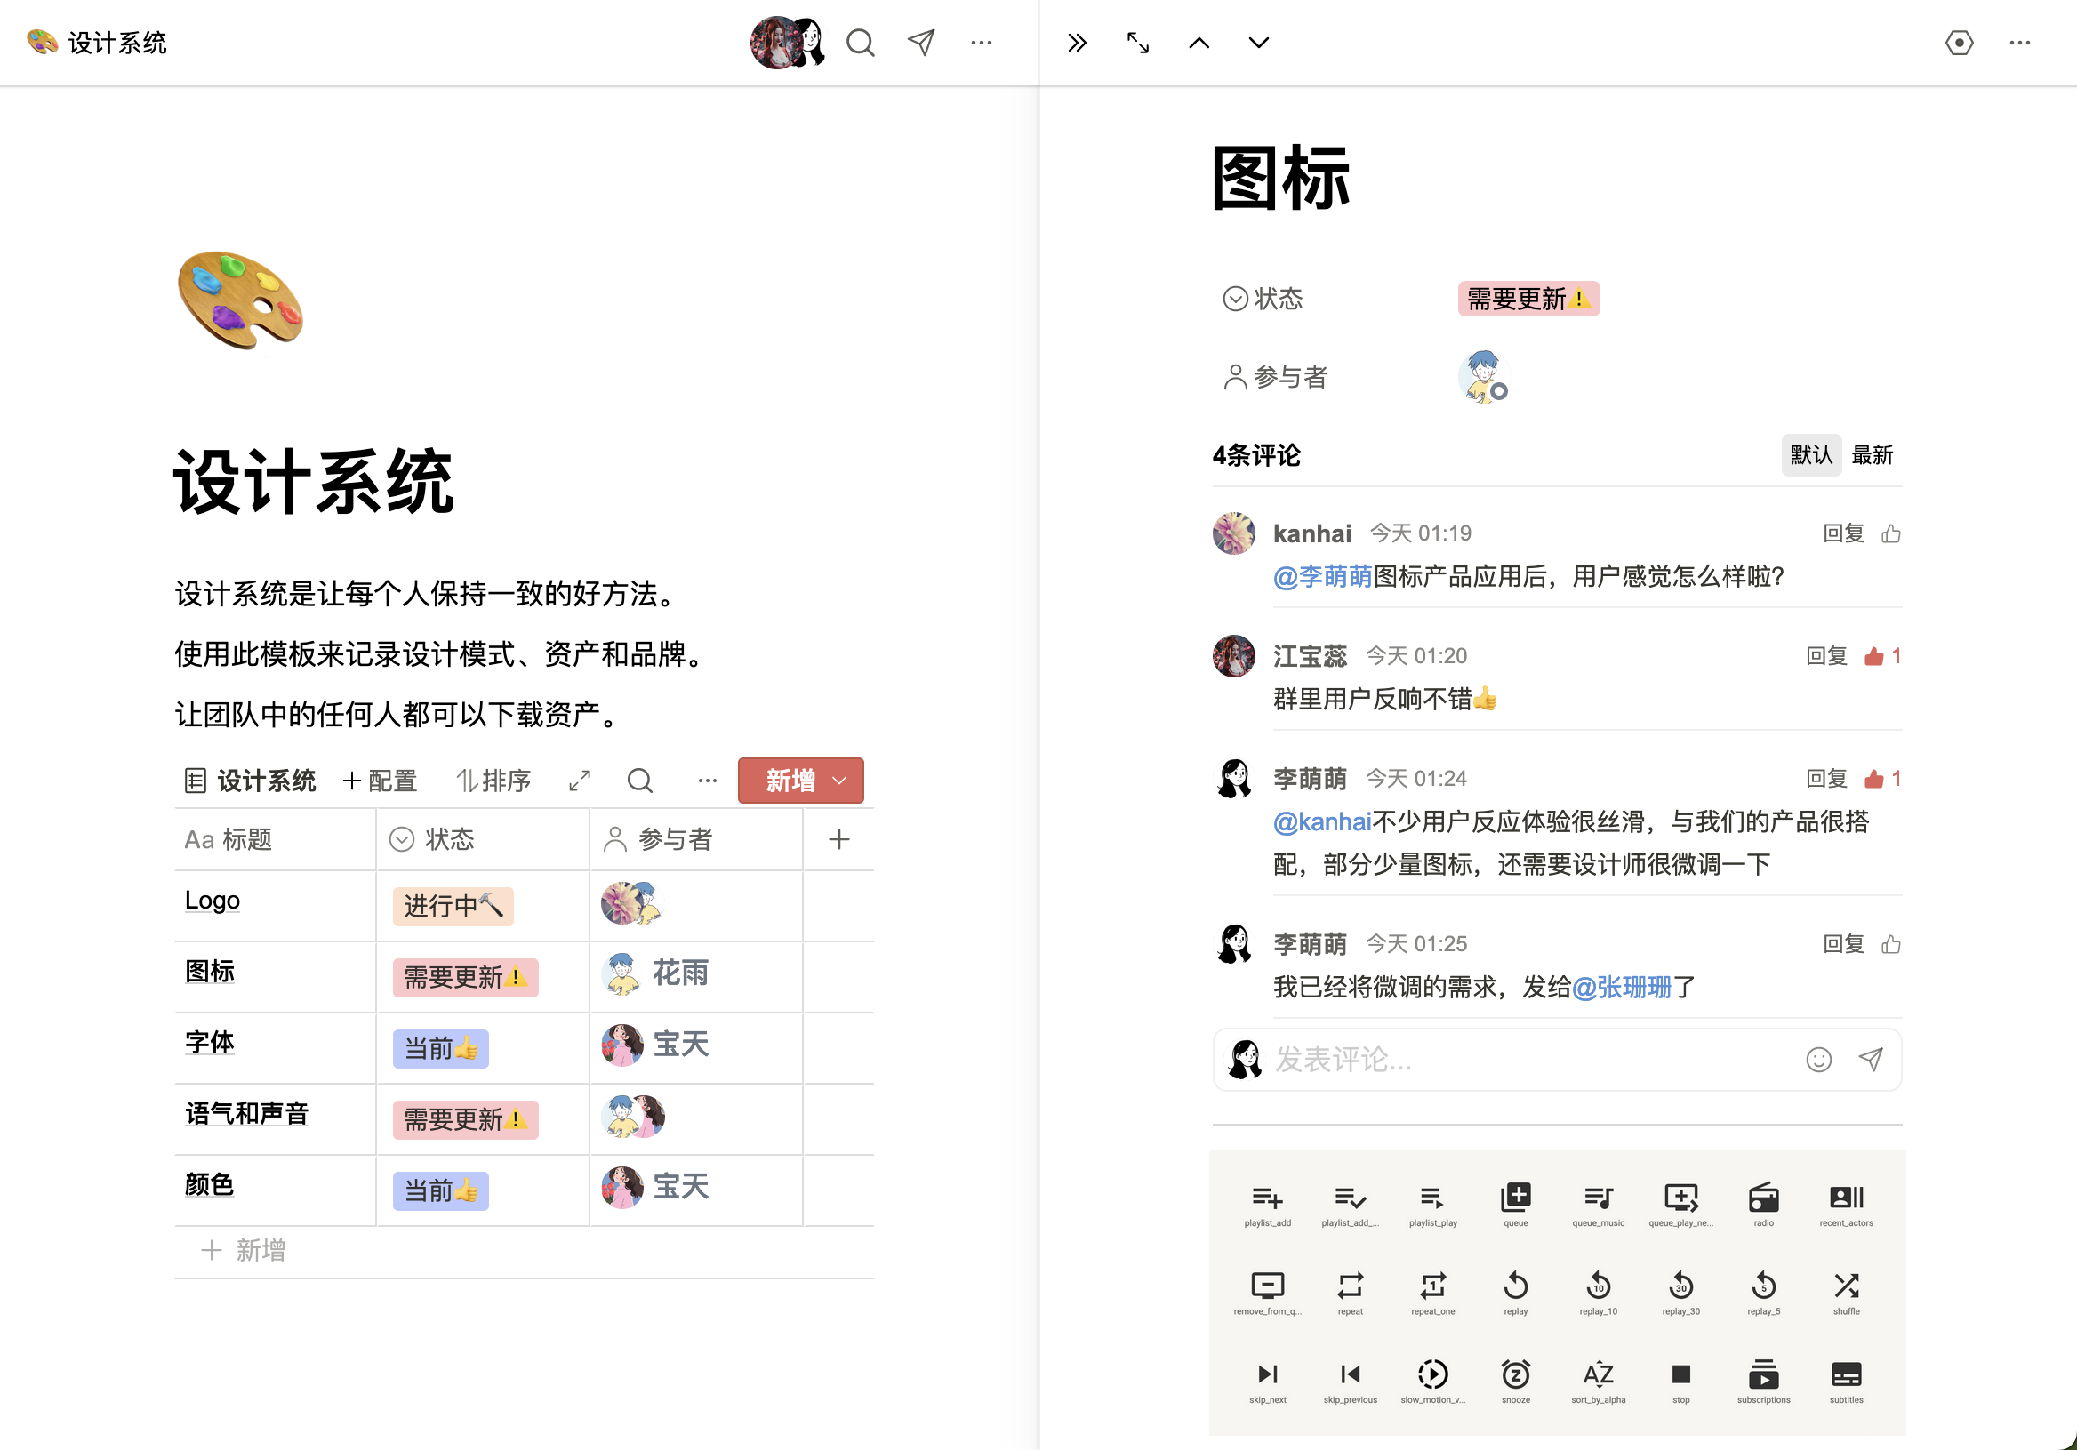Send comment with paper-plane icon
The image size is (2077, 1450).
pos(1871,1059)
